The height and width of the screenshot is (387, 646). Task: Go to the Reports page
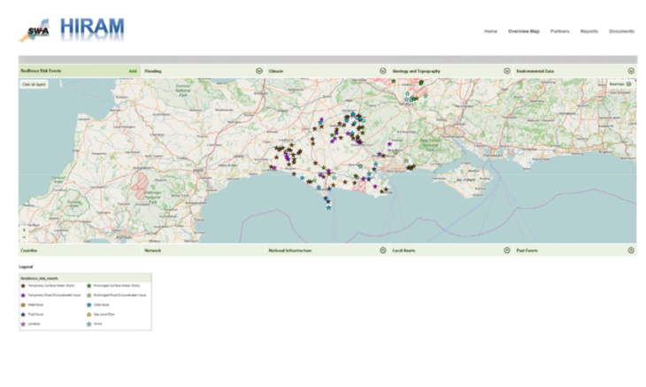tap(589, 31)
